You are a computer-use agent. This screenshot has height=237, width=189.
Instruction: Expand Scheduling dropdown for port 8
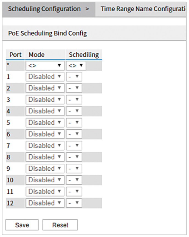[74, 157]
